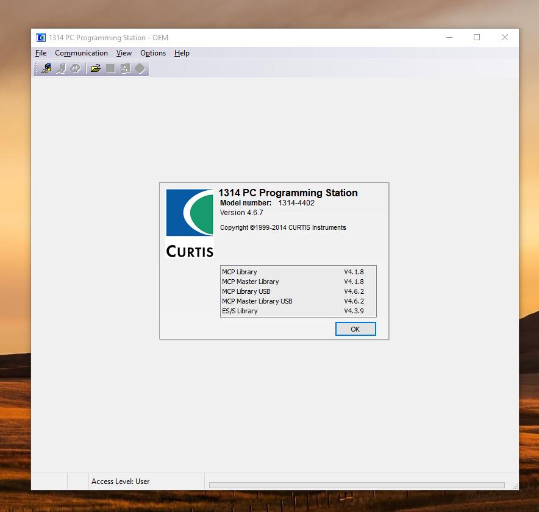Click the greyed-out circular refresh toolbar icon
Viewport: 539px width, 512px height.
pyautogui.click(x=75, y=69)
